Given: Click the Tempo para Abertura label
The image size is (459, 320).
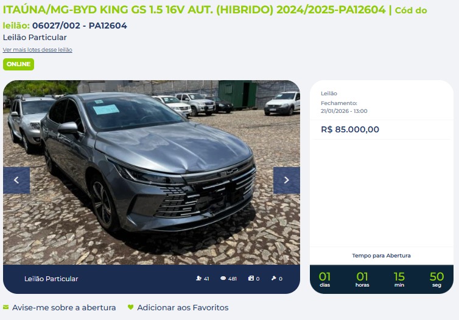Looking at the screenshot, I should (x=381, y=256).
